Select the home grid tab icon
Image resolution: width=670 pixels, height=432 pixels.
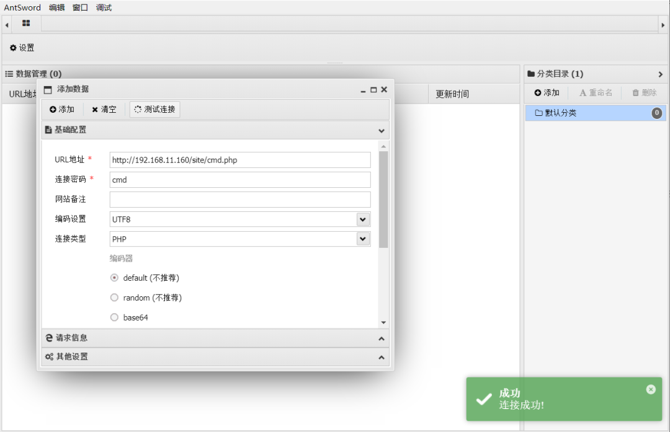(26, 23)
